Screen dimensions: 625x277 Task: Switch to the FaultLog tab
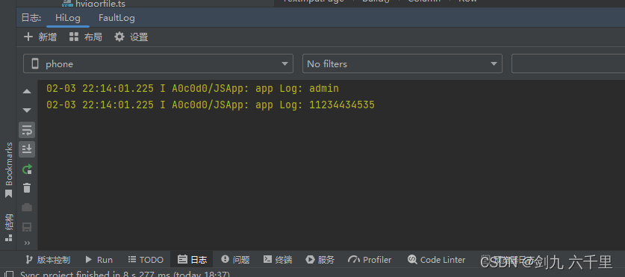click(116, 18)
